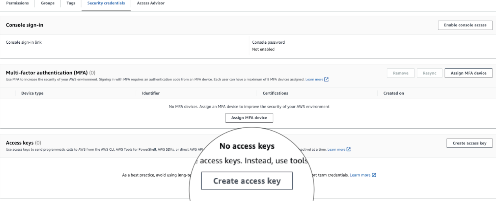496x201 pixels.
Task: Open the Tags tab
Action: click(71, 3)
